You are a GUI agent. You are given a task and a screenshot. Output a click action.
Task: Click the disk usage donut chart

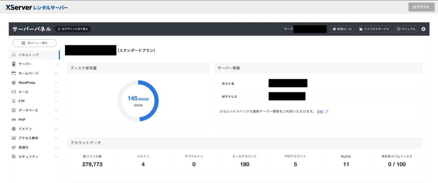pyautogui.click(x=138, y=101)
